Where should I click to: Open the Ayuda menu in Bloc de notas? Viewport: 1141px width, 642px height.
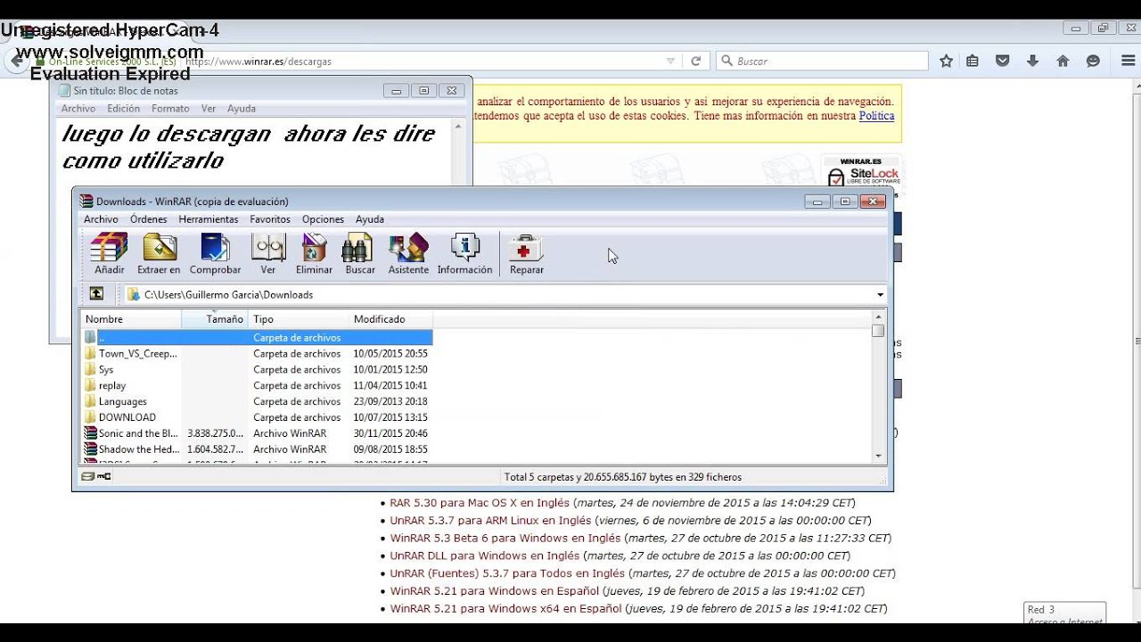[x=242, y=109]
